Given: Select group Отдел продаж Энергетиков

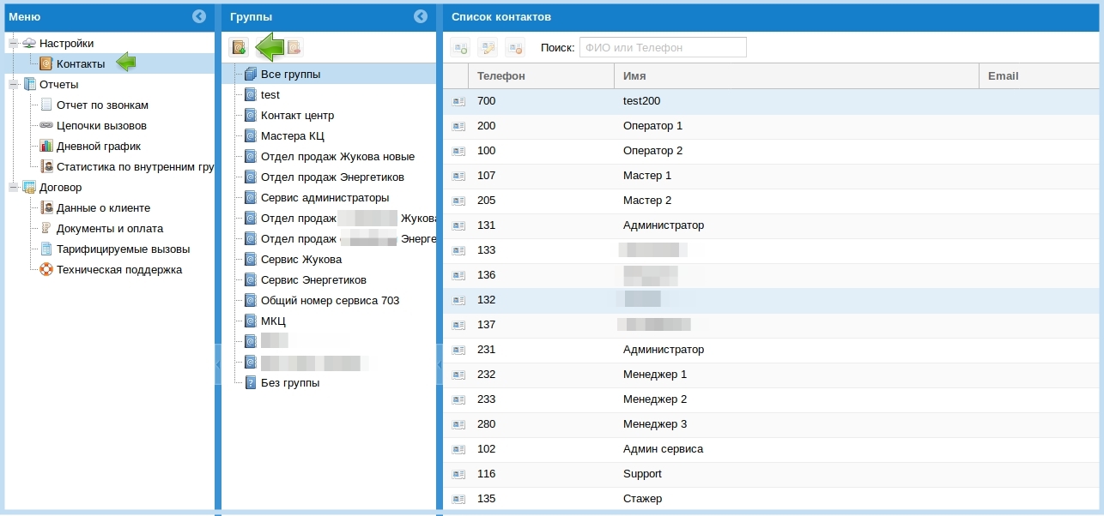Looking at the screenshot, I should pos(333,177).
